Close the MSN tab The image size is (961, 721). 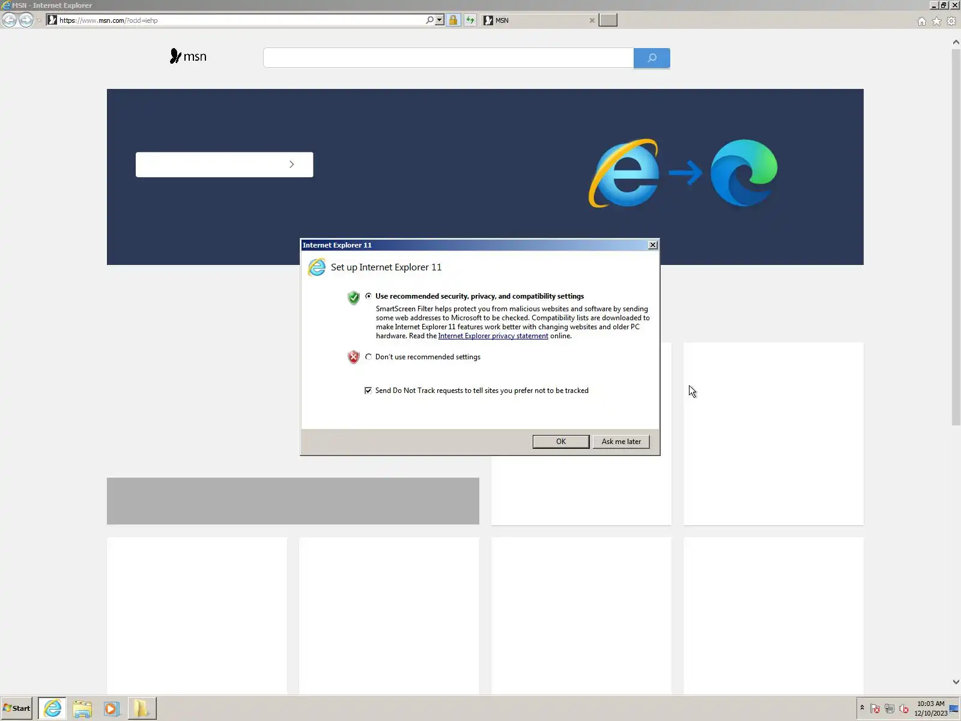click(592, 20)
